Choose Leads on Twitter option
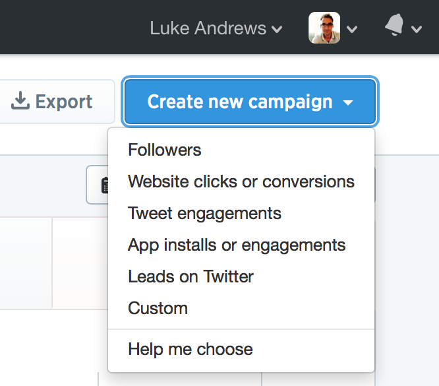Image resolution: width=439 pixels, height=386 pixels. (x=190, y=276)
